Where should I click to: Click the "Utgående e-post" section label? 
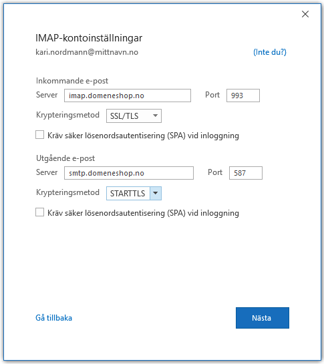(x=65, y=158)
